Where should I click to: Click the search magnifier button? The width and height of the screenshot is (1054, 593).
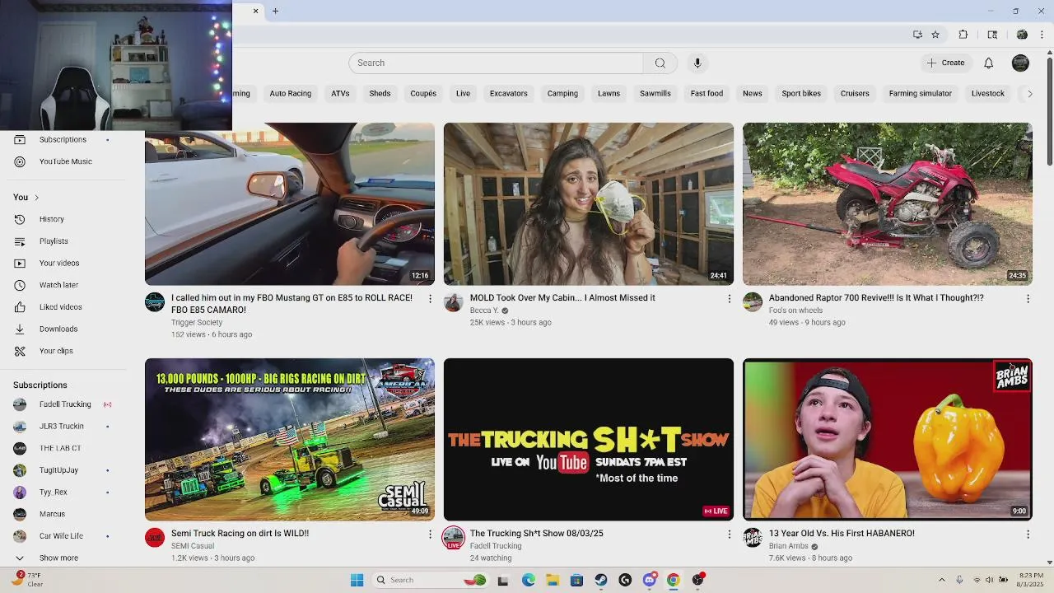[660, 63]
